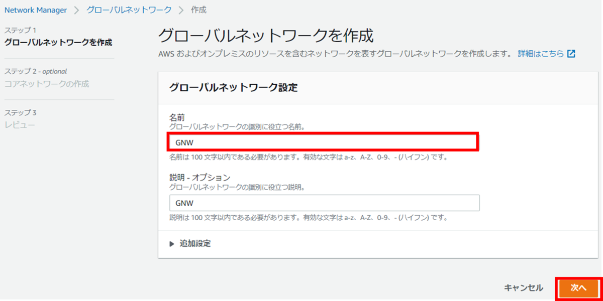Click the 名前 field label

tap(177, 117)
